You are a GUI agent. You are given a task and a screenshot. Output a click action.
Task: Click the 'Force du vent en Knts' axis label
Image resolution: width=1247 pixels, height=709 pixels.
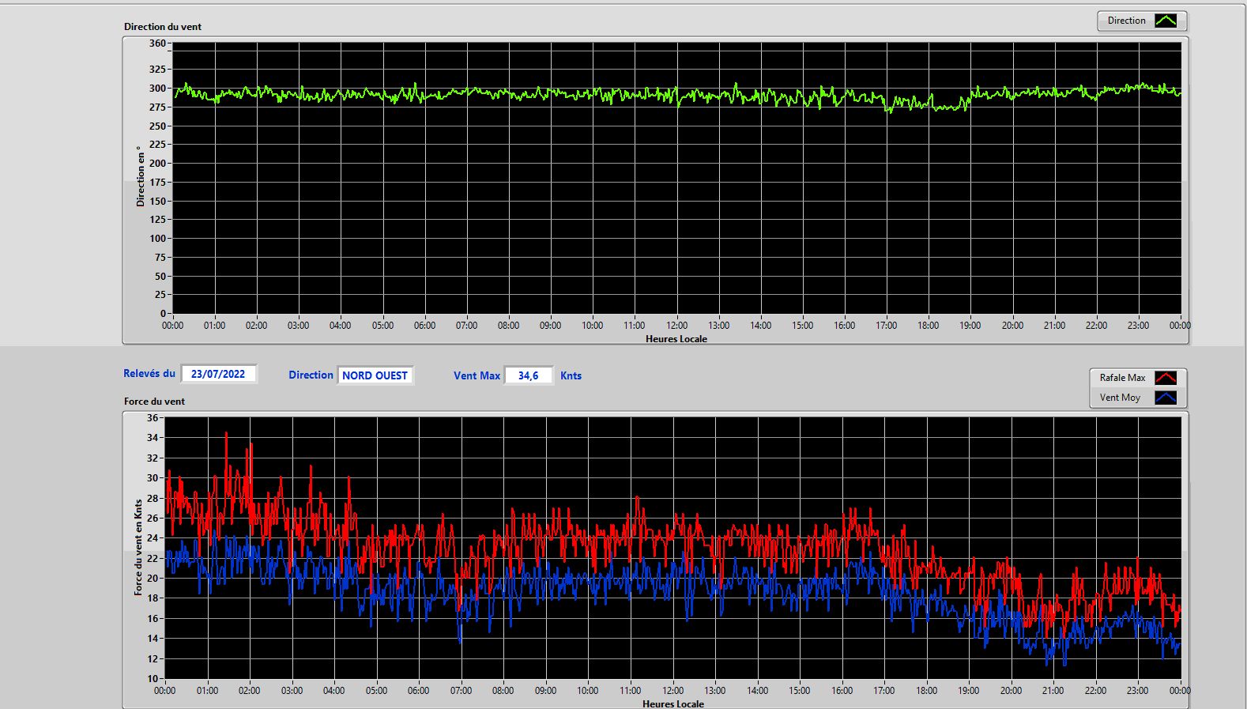pyautogui.click(x=138, y=547)
